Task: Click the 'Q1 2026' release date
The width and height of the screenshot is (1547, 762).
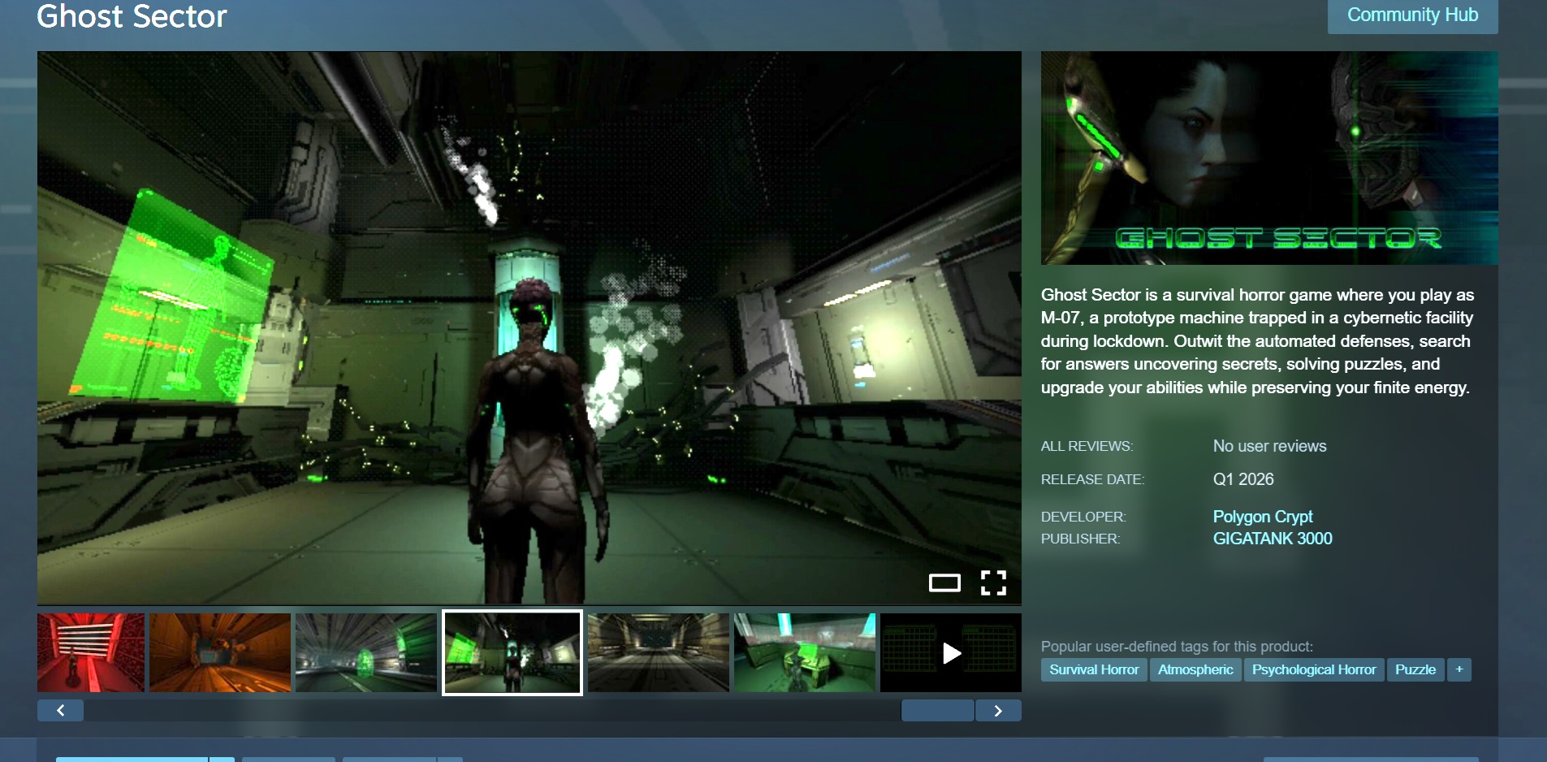Action: [x=1243, y=479]
